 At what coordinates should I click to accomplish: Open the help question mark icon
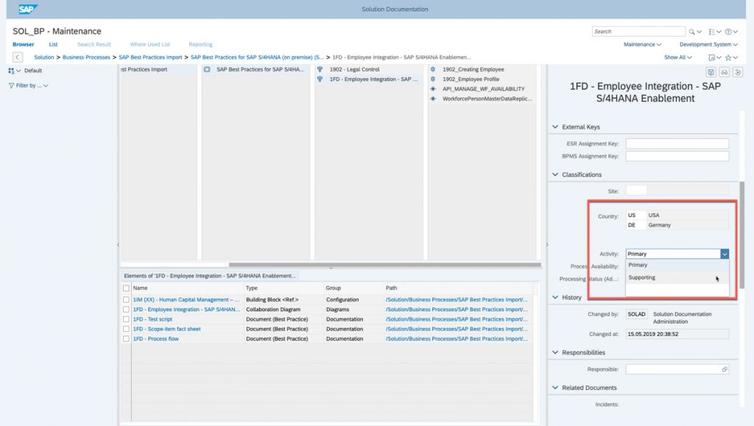pyautogui.click(x=728, y=32)
